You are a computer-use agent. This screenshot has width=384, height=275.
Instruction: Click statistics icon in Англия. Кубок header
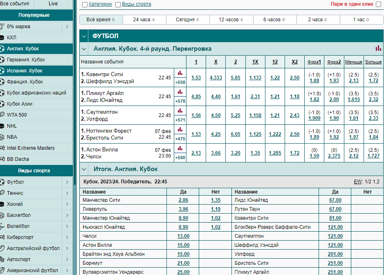click(378, 48)
